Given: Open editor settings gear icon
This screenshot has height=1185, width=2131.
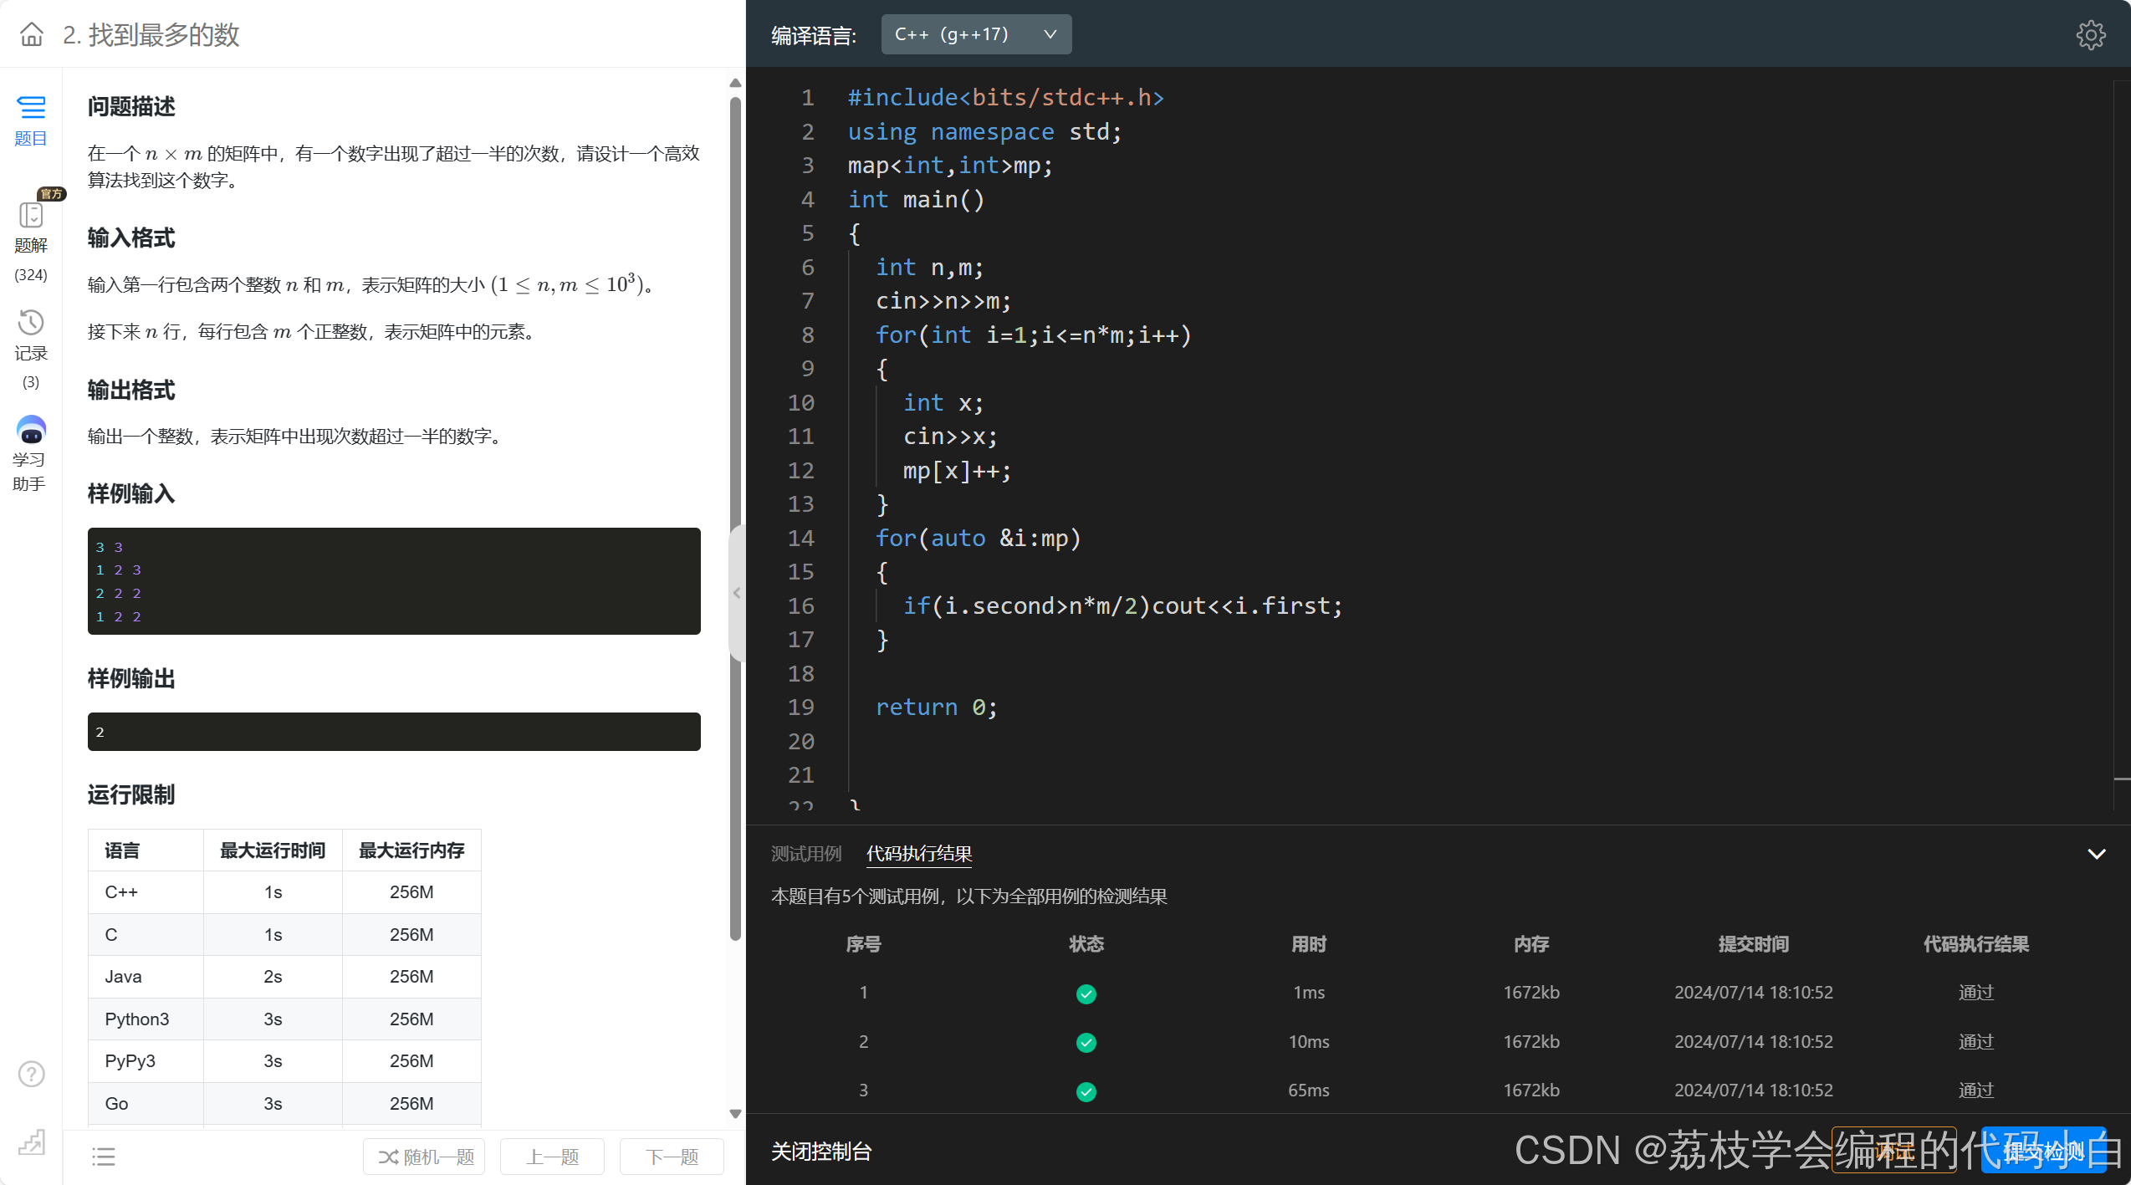Looking at the screenshot, I should [x=2090, y=35].
